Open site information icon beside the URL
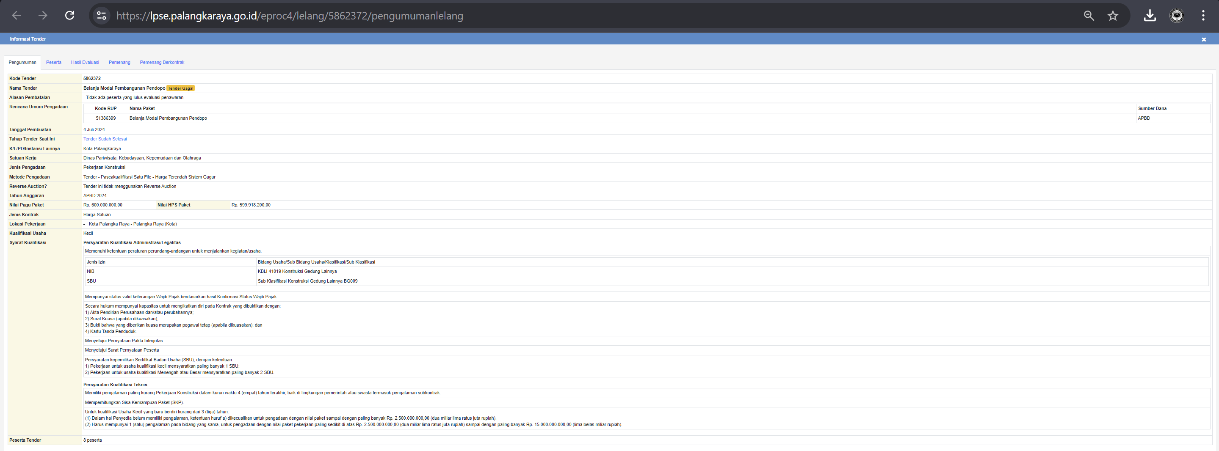 tap(101, 16)
